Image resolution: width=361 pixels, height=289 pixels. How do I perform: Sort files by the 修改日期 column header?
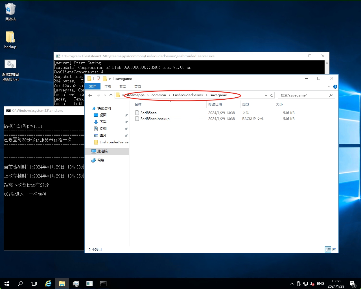click(223, 104)
